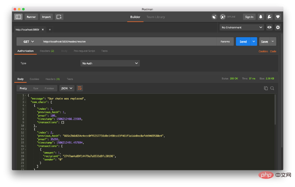Collapse new_chain array at line 3
The height and width of the screenshot is (187, 295).
click(25, 102)
